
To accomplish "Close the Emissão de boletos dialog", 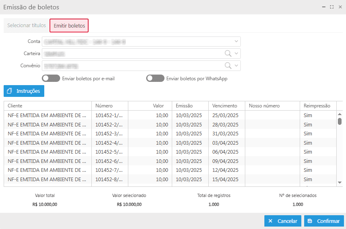I will [340, 7].
